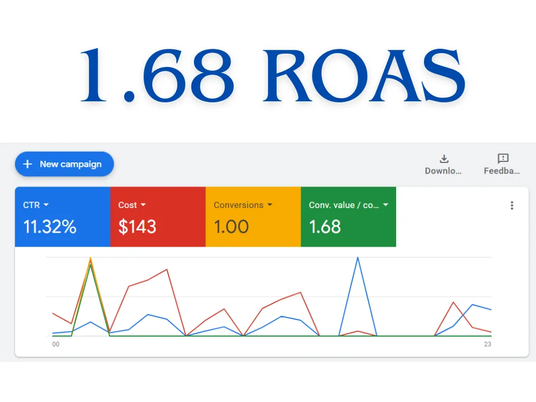Viewport: 536px width, 402px height.
Task: Click the Downlo... label text
Action: click(443, 171)
